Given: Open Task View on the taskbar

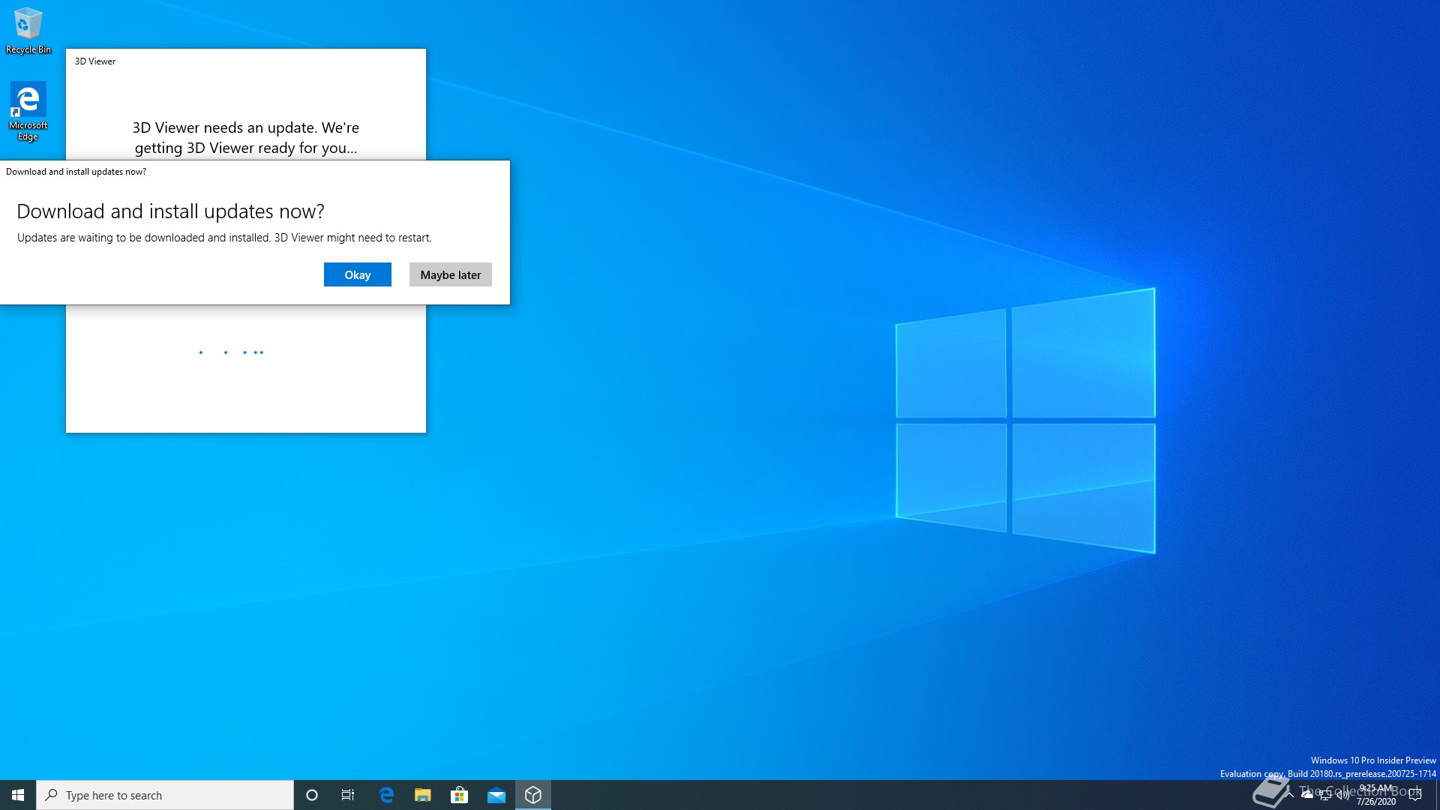Looking at the screenshot, I should click(348, 795).
